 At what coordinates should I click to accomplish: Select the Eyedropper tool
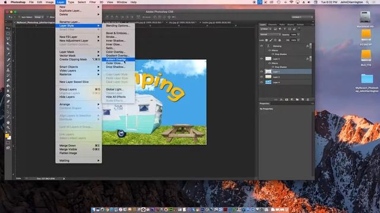[8, 54]
